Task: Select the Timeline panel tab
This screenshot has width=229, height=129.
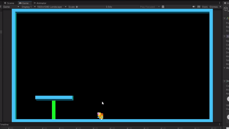Action: click(4, 124)
